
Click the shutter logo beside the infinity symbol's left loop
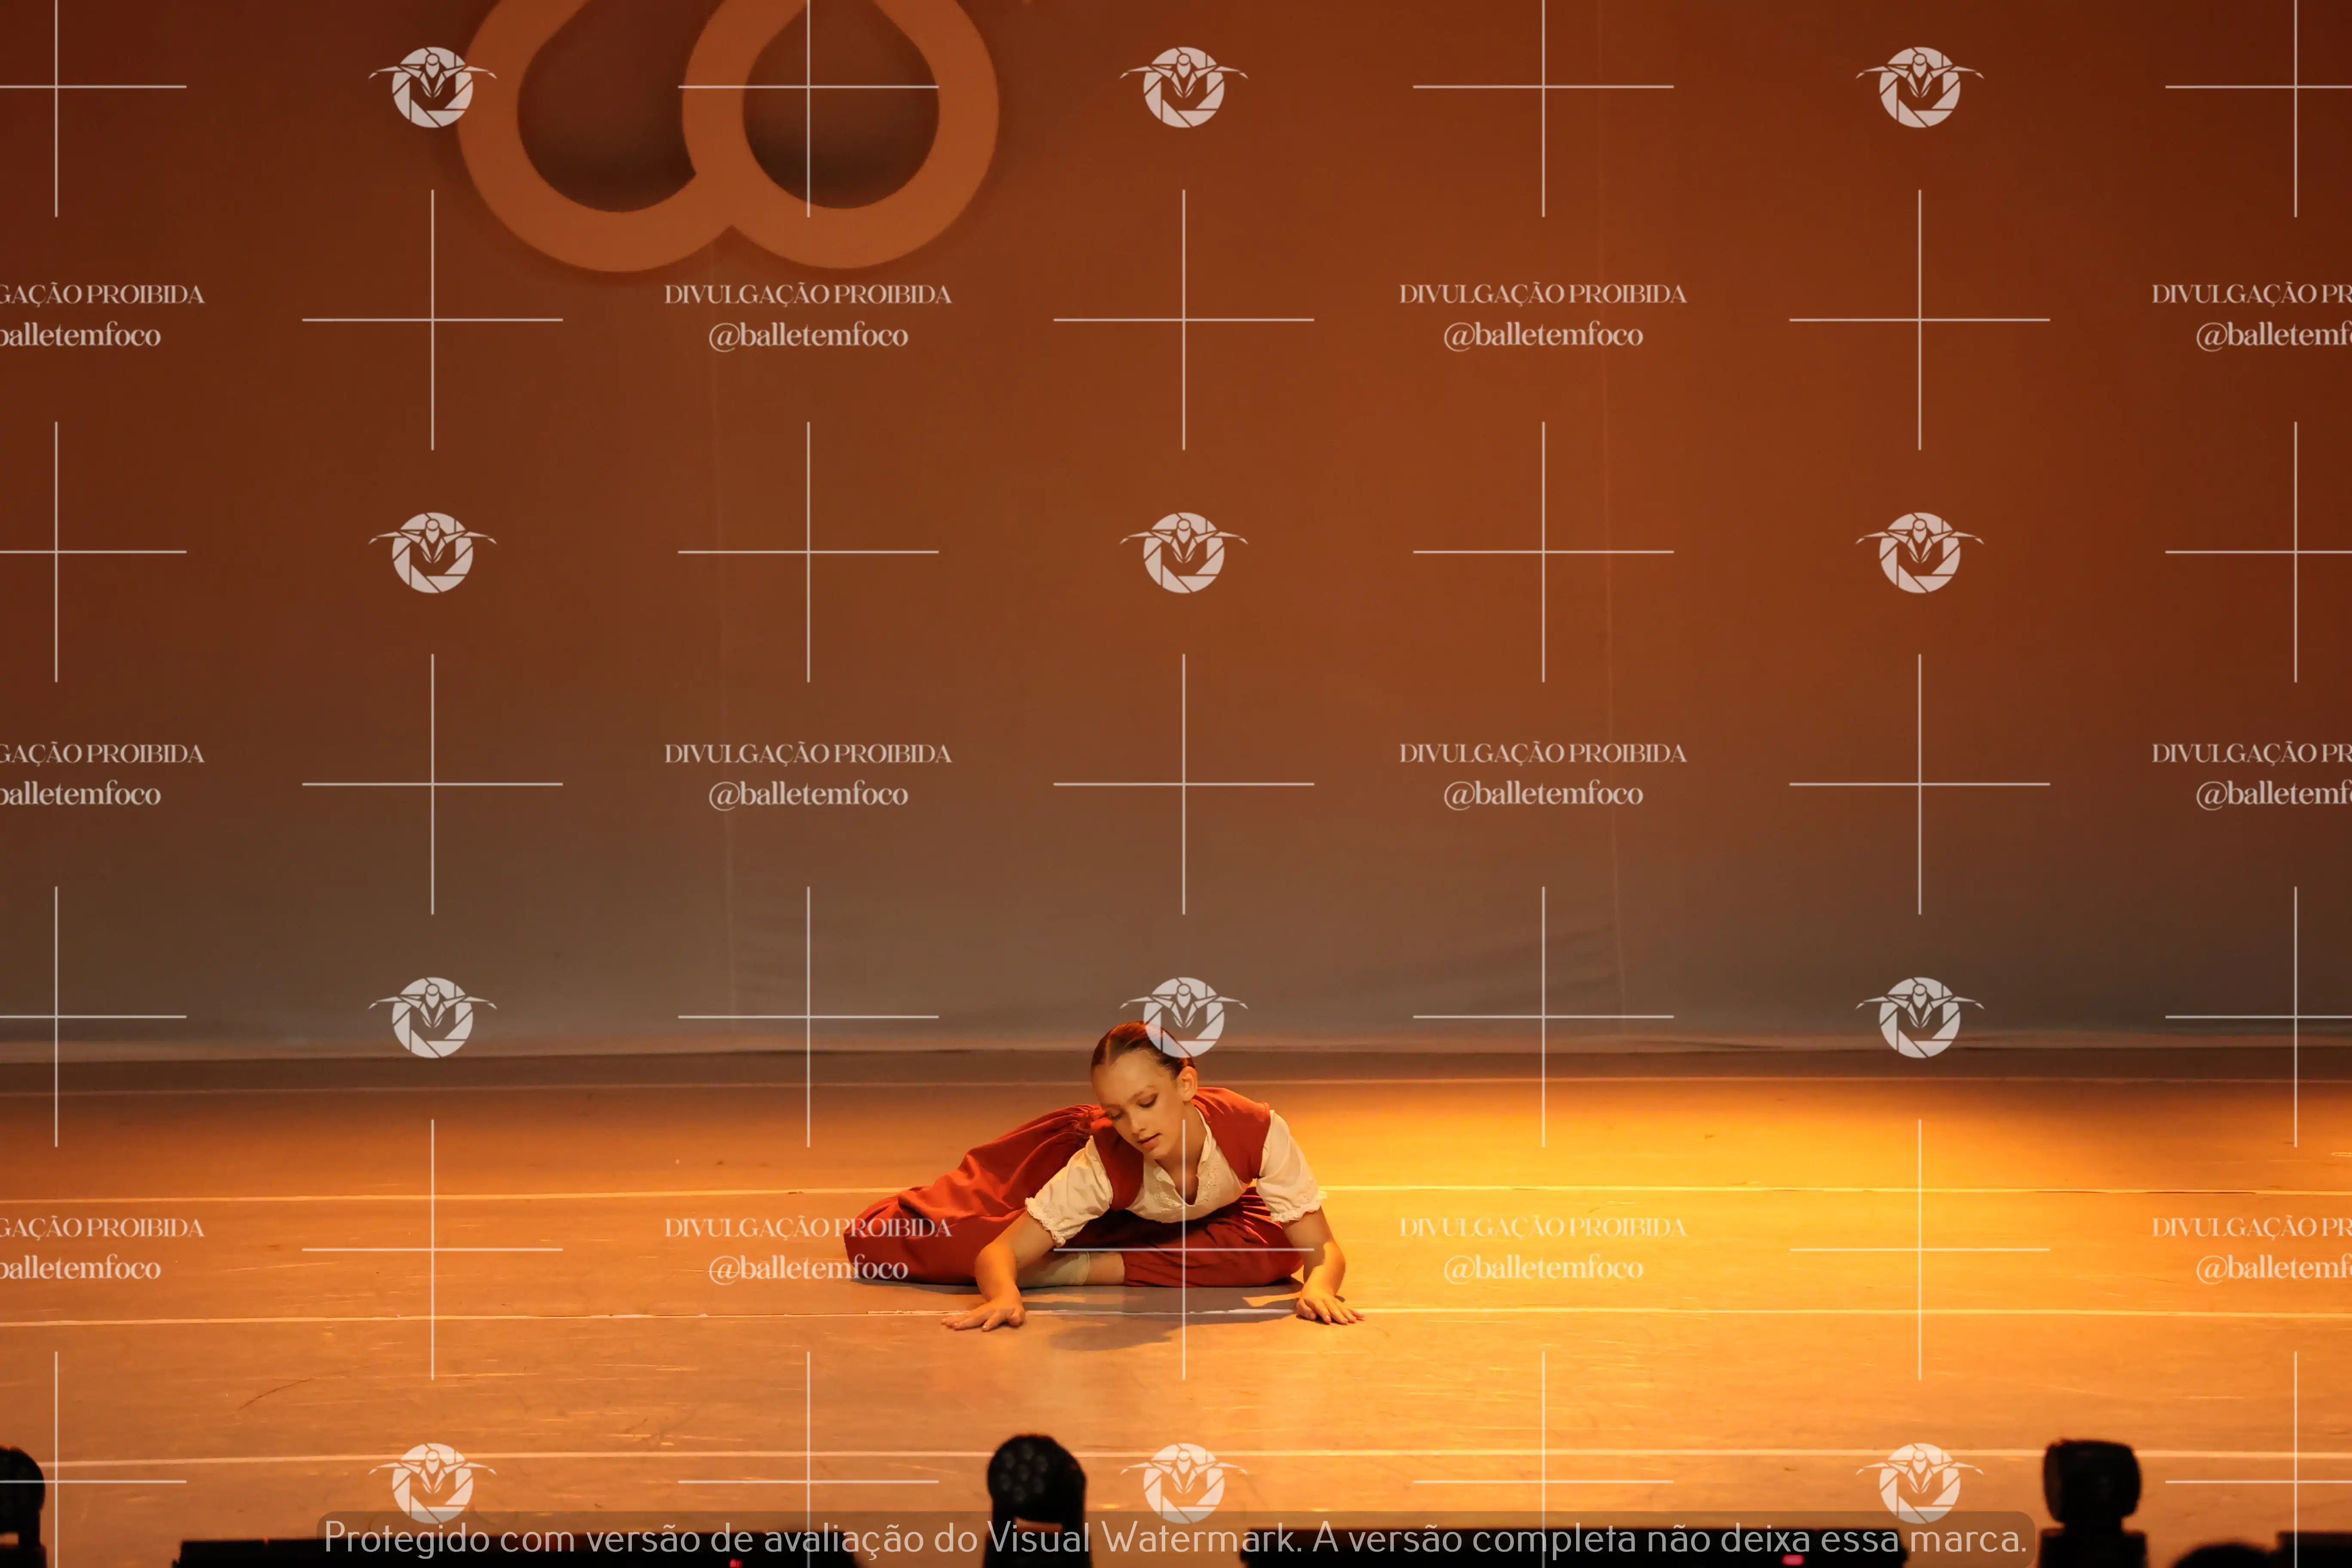coord(432,87)
